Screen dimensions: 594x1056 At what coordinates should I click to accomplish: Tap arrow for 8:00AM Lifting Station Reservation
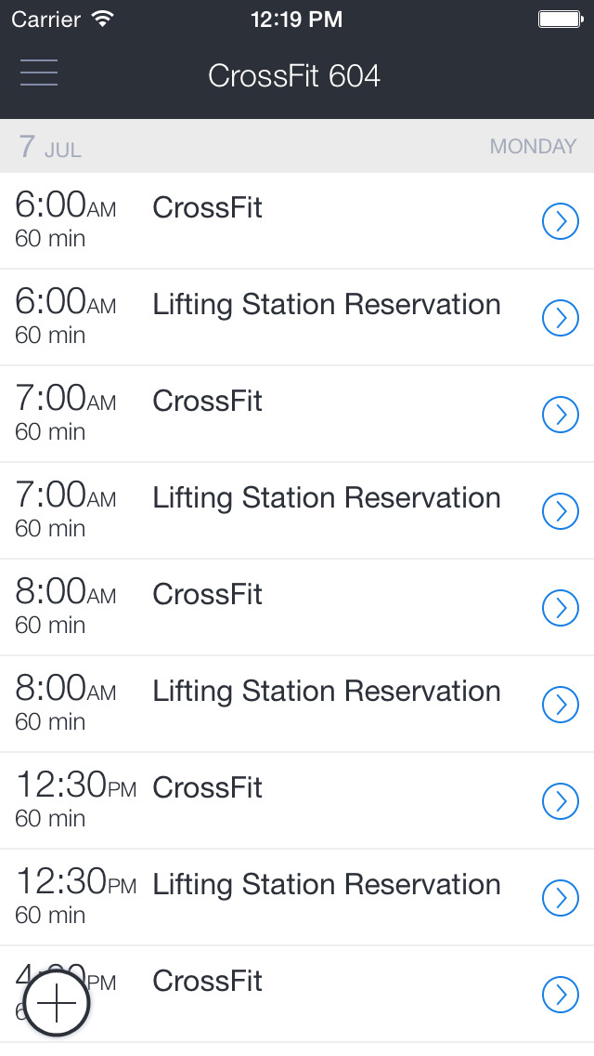click(x=560, y=705)
